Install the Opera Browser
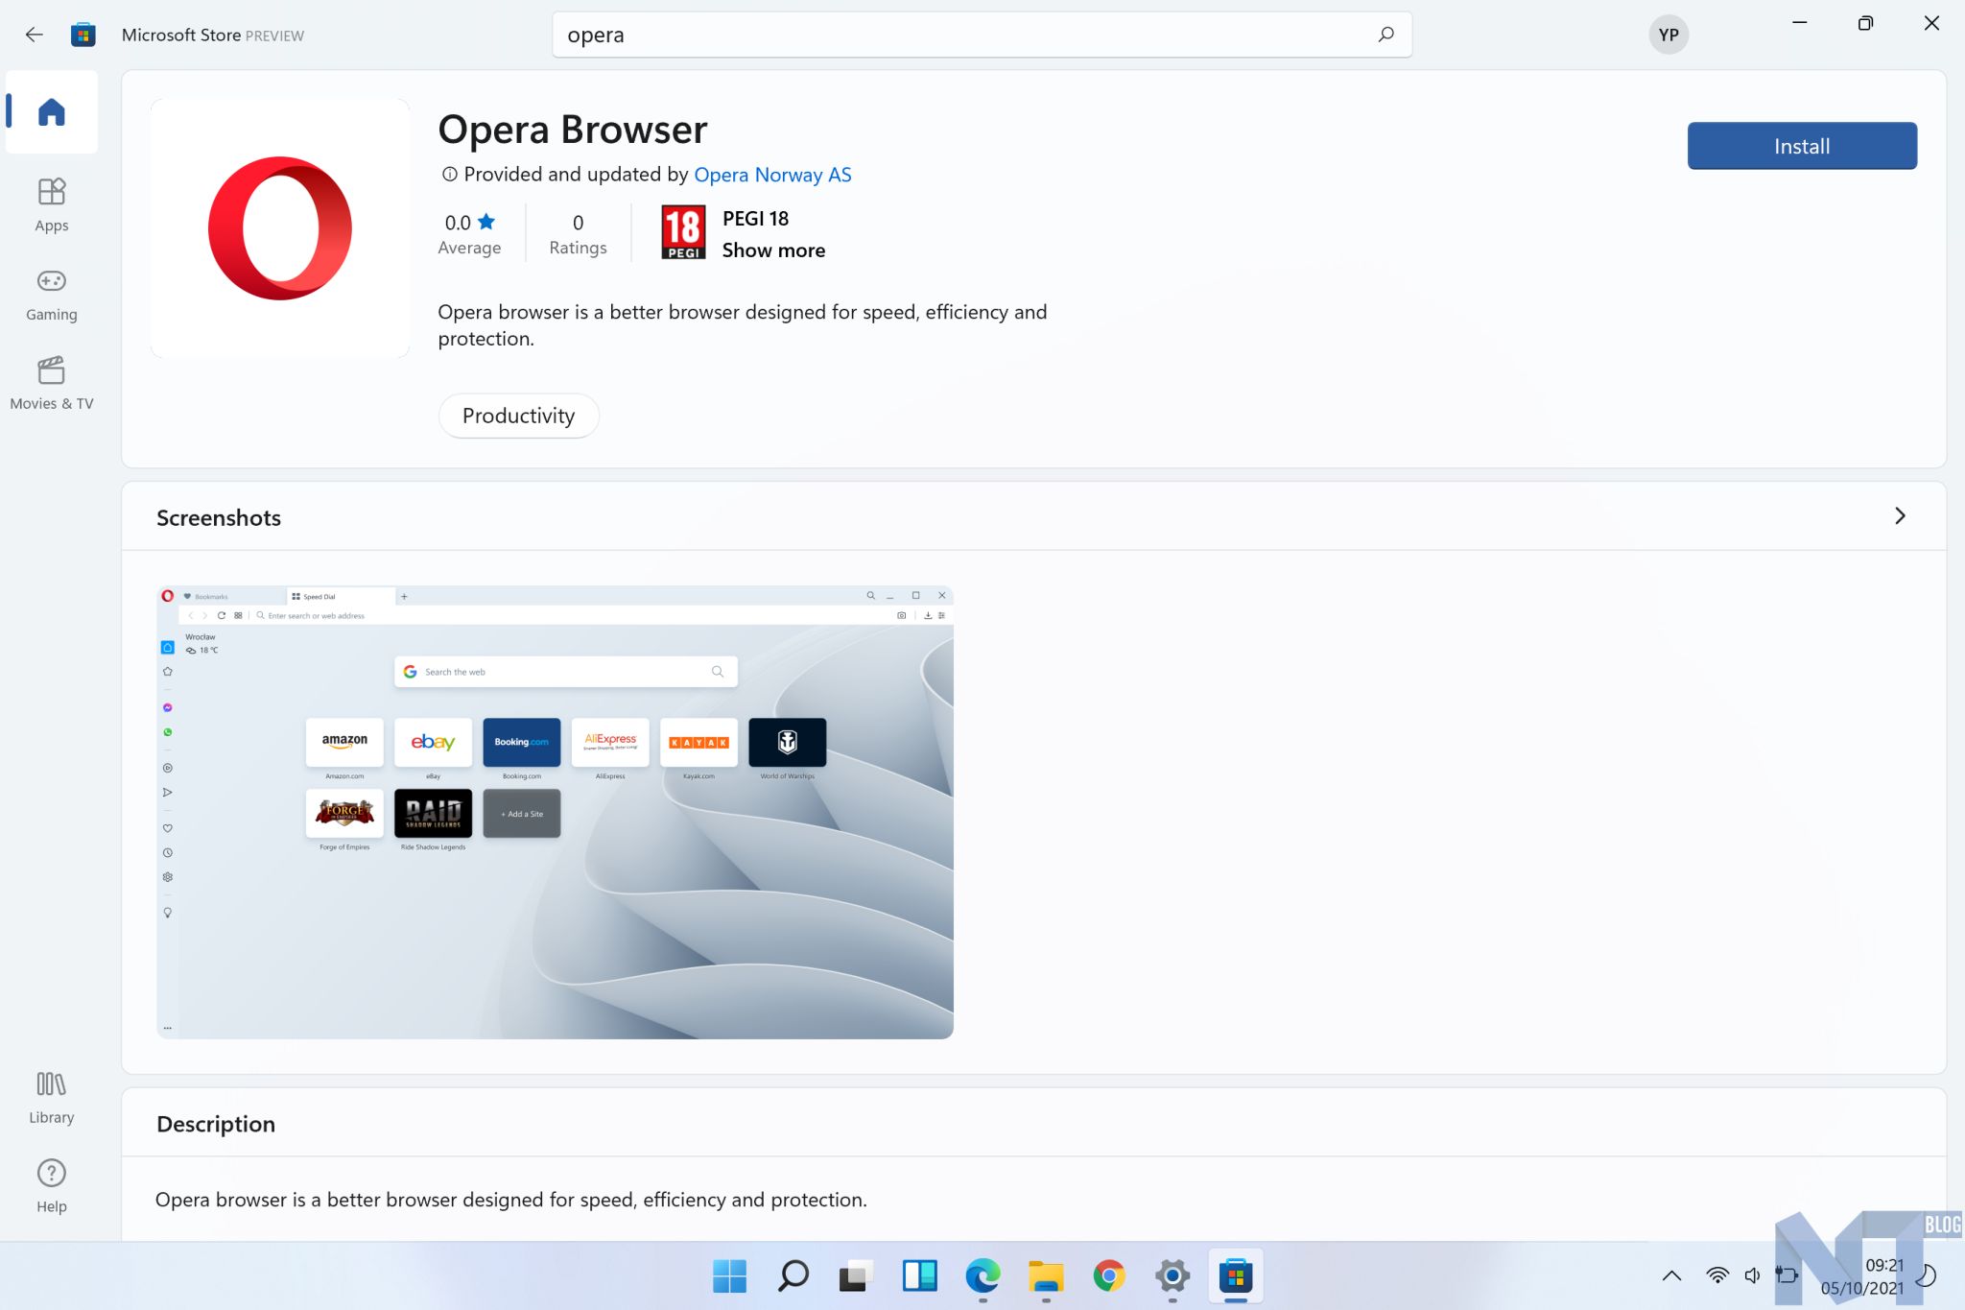 pyautogui.click(x=1801, y=146)
